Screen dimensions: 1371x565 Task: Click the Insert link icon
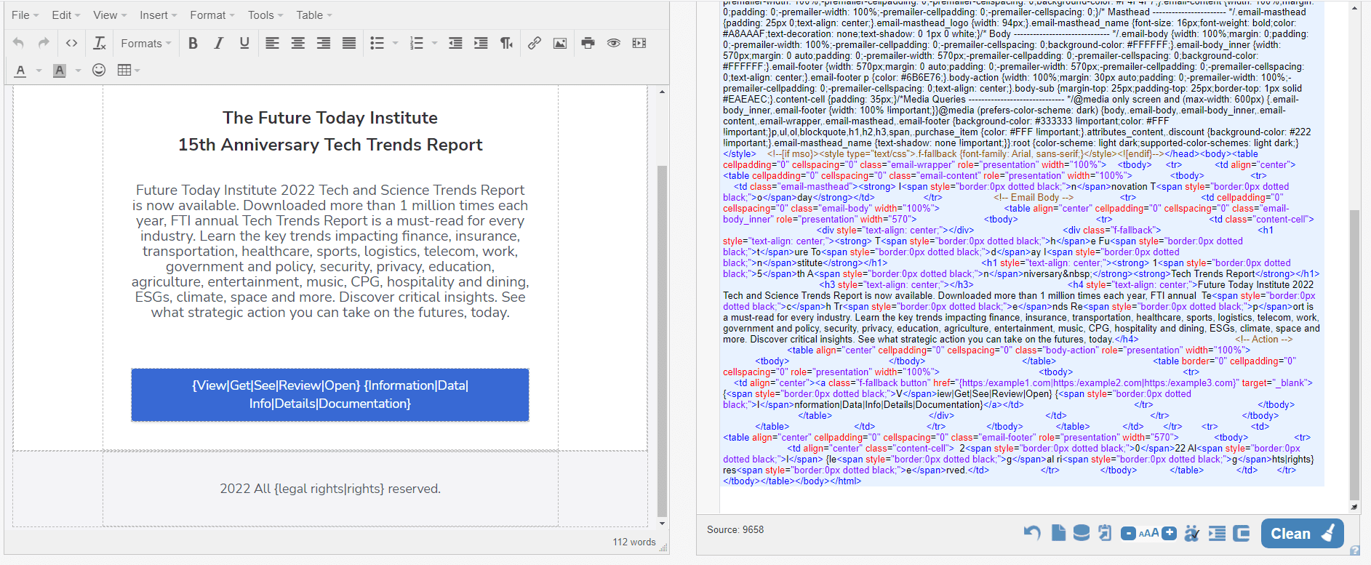[535, 43]
